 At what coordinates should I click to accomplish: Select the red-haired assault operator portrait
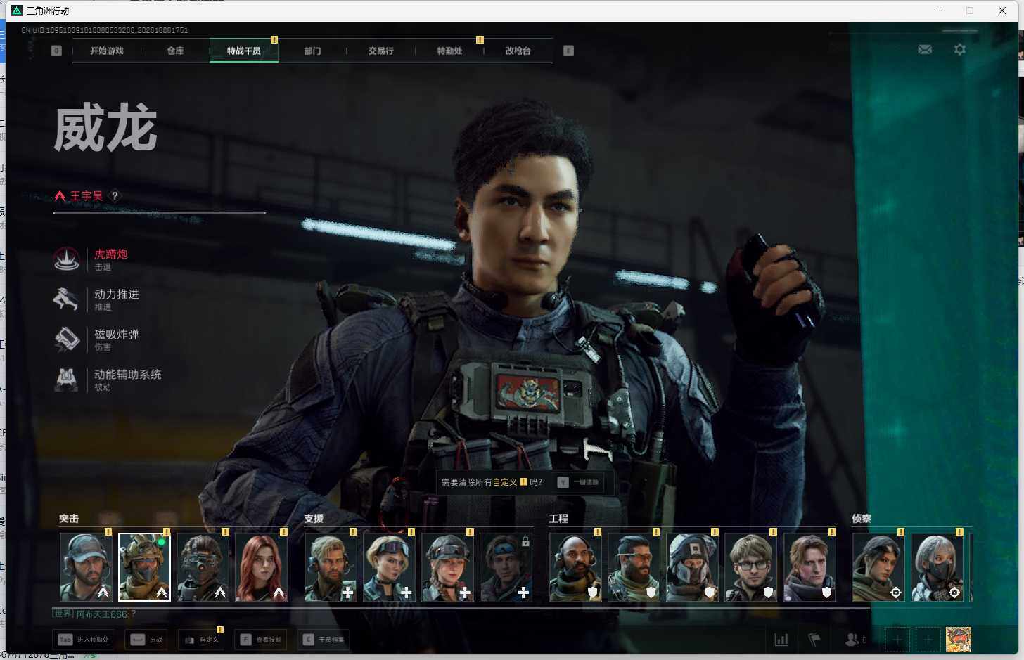(261, 567)
